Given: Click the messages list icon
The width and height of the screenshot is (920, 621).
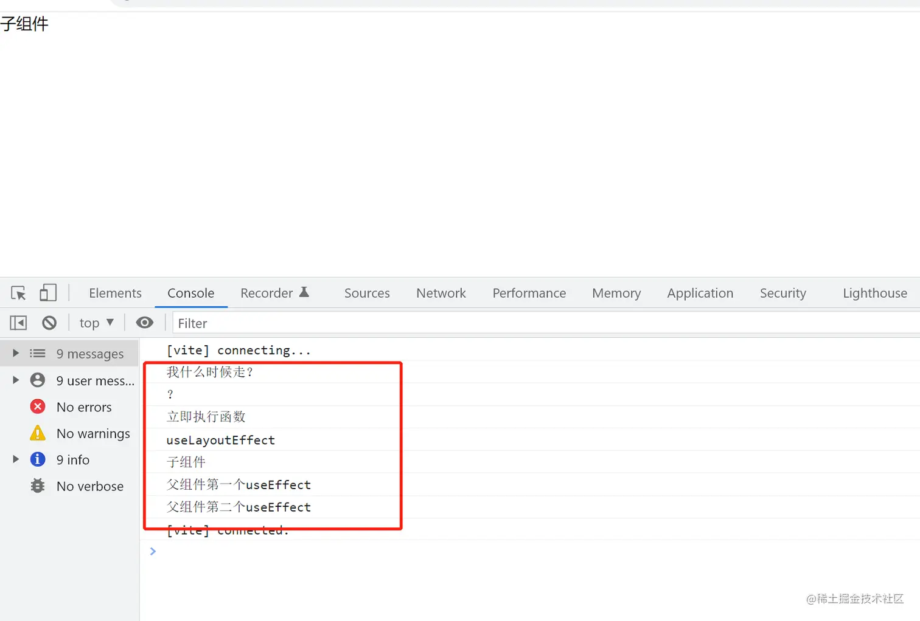Looking at the screenshot, I should (38, 353).
